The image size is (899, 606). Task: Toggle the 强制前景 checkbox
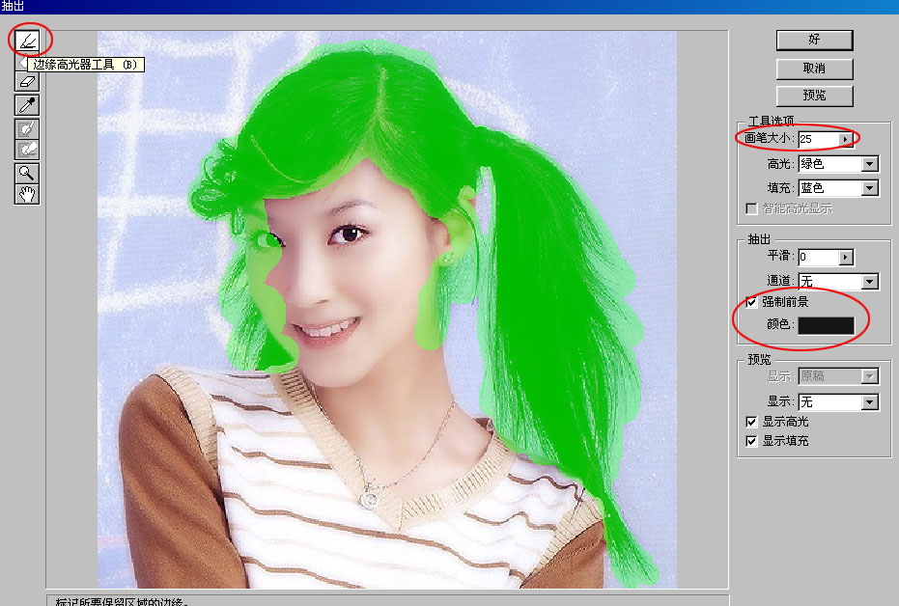pyautogui.click(x=751, y=302)
